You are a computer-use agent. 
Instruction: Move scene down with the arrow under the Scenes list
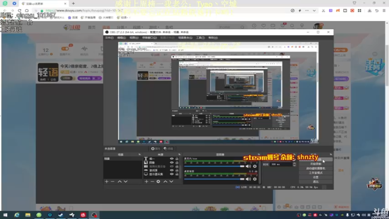tap(125, 182)
